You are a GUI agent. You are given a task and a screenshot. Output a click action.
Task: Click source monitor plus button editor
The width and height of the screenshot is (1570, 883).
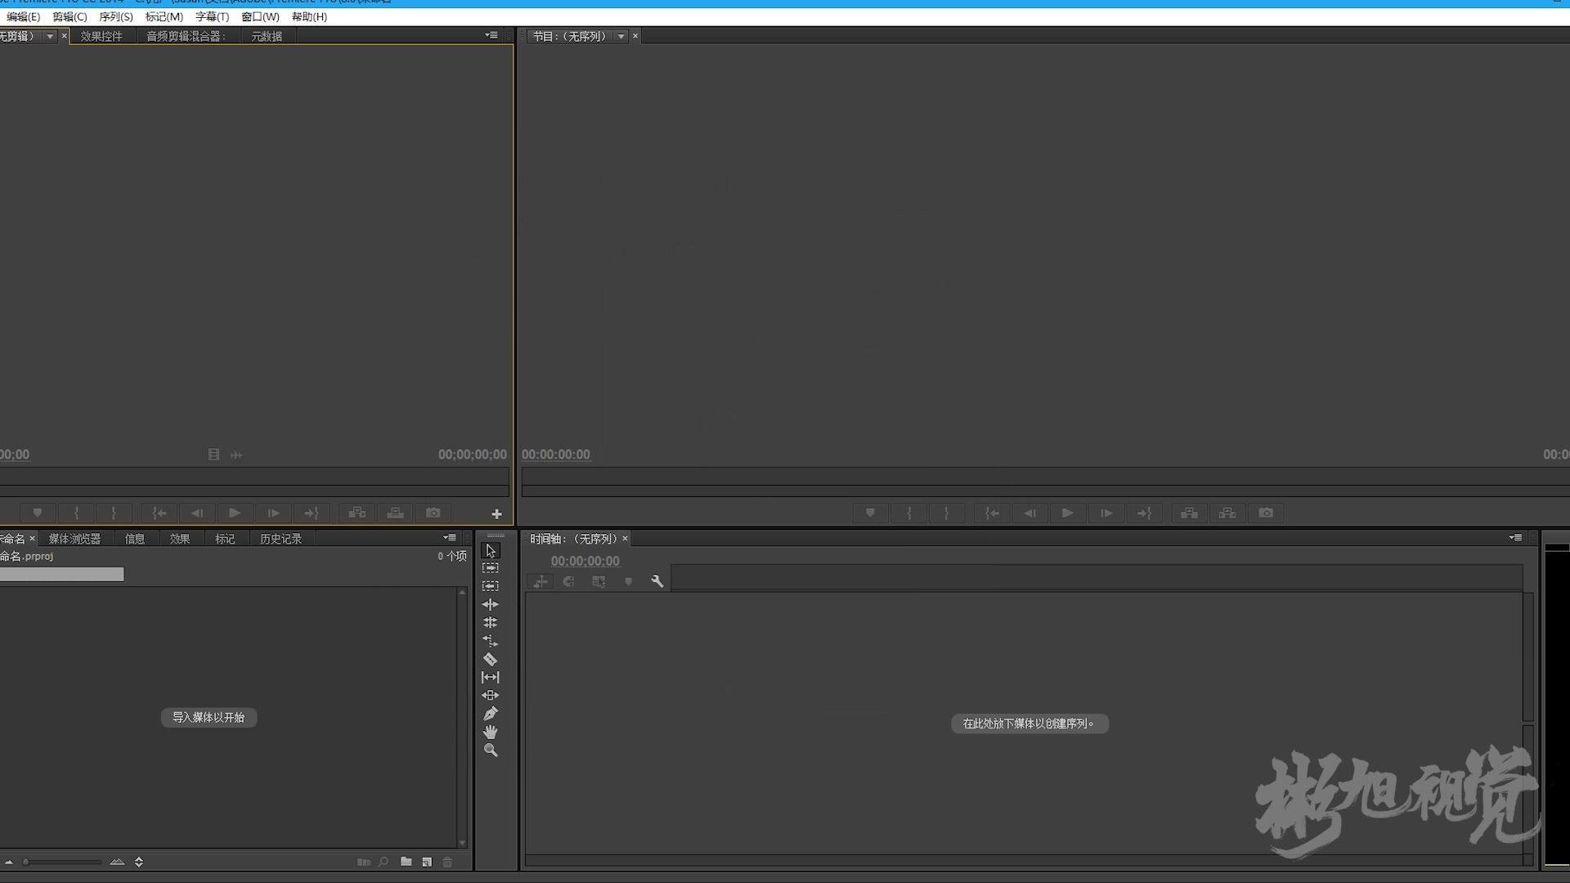coord(496,513)
